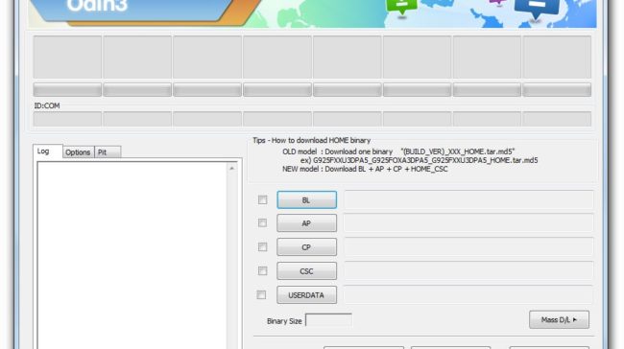Click the log scrollbar up arrow
624x349 pixels.
(231, 169)
